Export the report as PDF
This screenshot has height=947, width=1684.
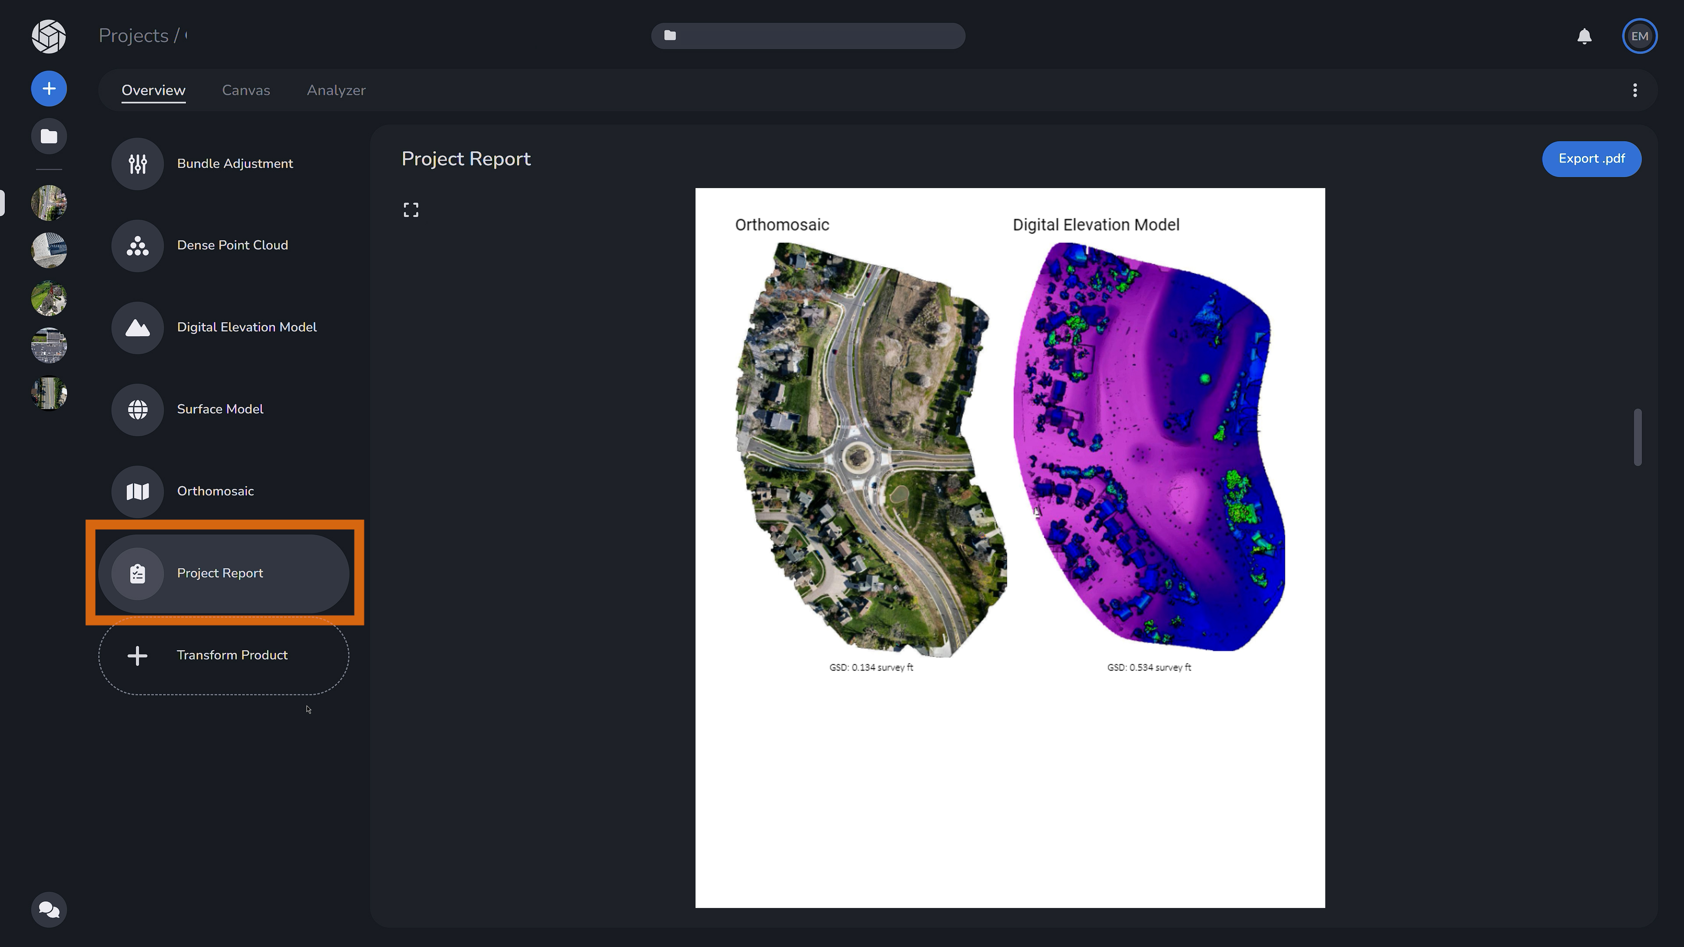pos(1591,159)
